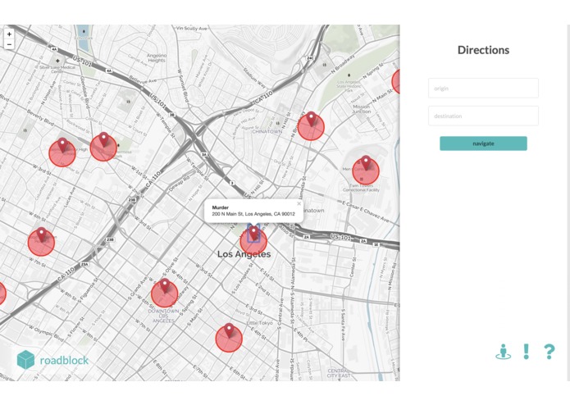Click the Los Angeles map label
Image resolution: width=570 pixels, height=405 pixels.
pyautogui.click(x=244, y=254)
